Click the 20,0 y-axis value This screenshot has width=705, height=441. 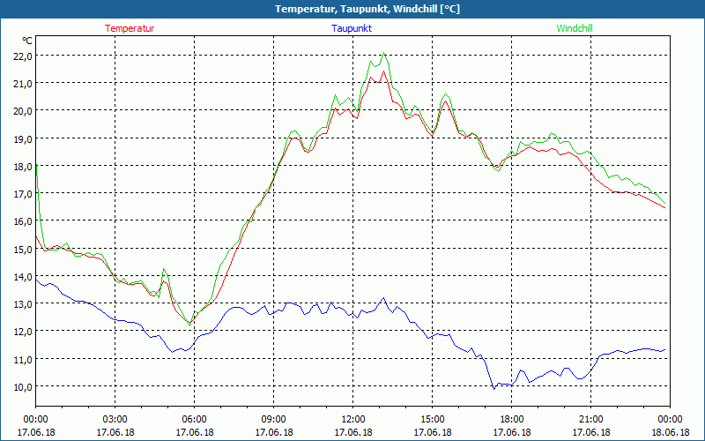24,111
